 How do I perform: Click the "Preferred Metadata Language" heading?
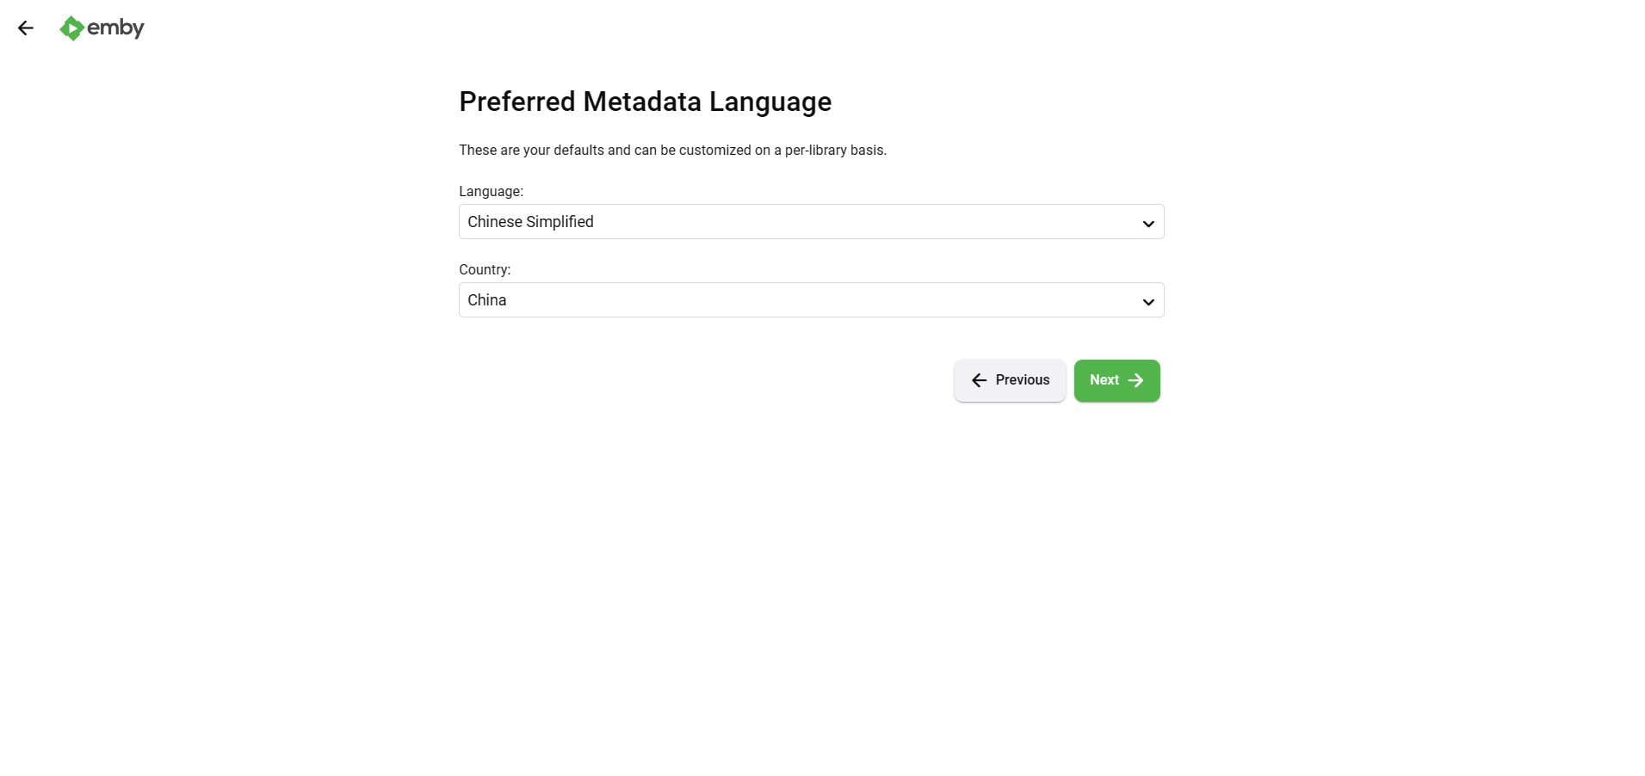click(x=645, y=102)
